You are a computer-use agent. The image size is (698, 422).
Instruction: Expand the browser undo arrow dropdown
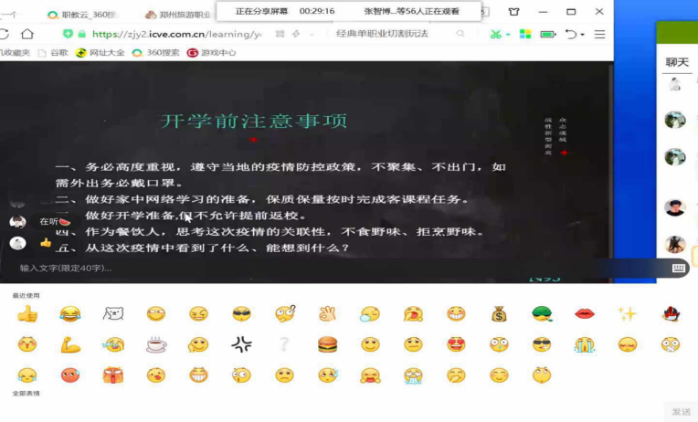pyautogui.click(x=580, y=34)
